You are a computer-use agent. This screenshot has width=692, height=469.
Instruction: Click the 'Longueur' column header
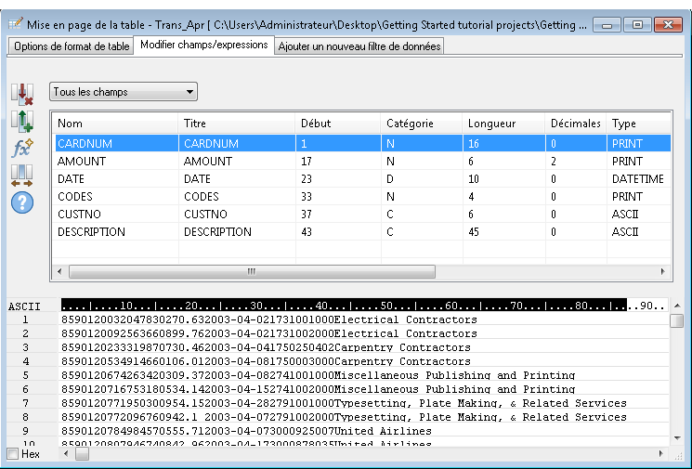[503, 124]
